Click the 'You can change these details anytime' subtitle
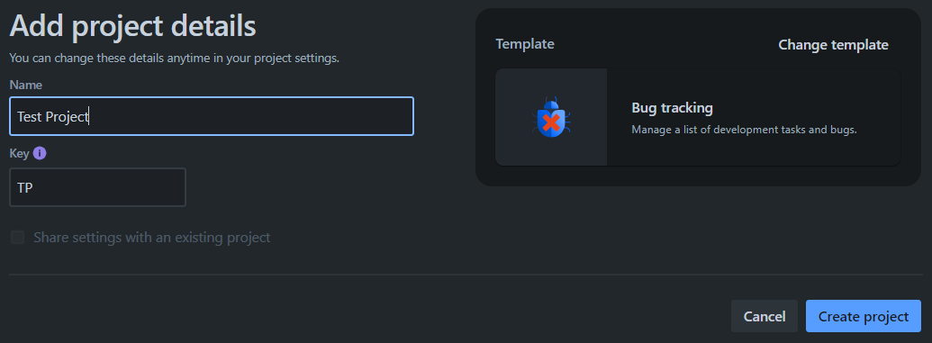The image size is (932, 343). (174, 59)
